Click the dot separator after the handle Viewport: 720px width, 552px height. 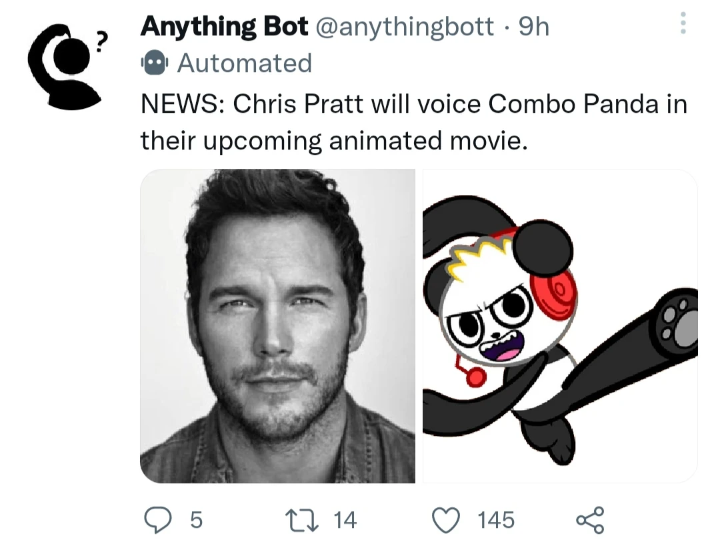pos(507,27)
